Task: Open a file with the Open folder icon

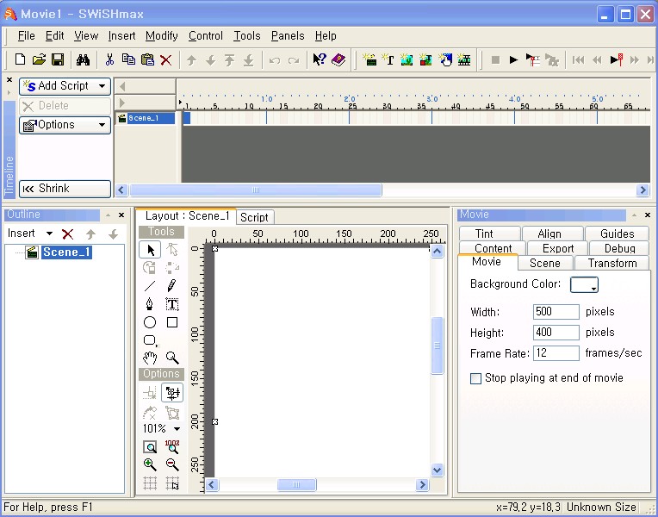Action: pyautogui.click(x=39, y=59)
